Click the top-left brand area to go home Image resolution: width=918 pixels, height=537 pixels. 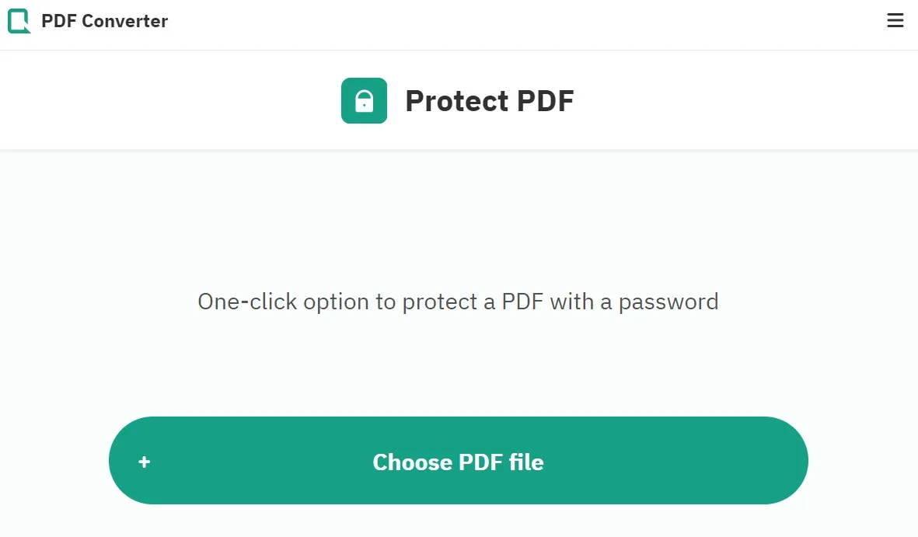click(x=86, y=21)
